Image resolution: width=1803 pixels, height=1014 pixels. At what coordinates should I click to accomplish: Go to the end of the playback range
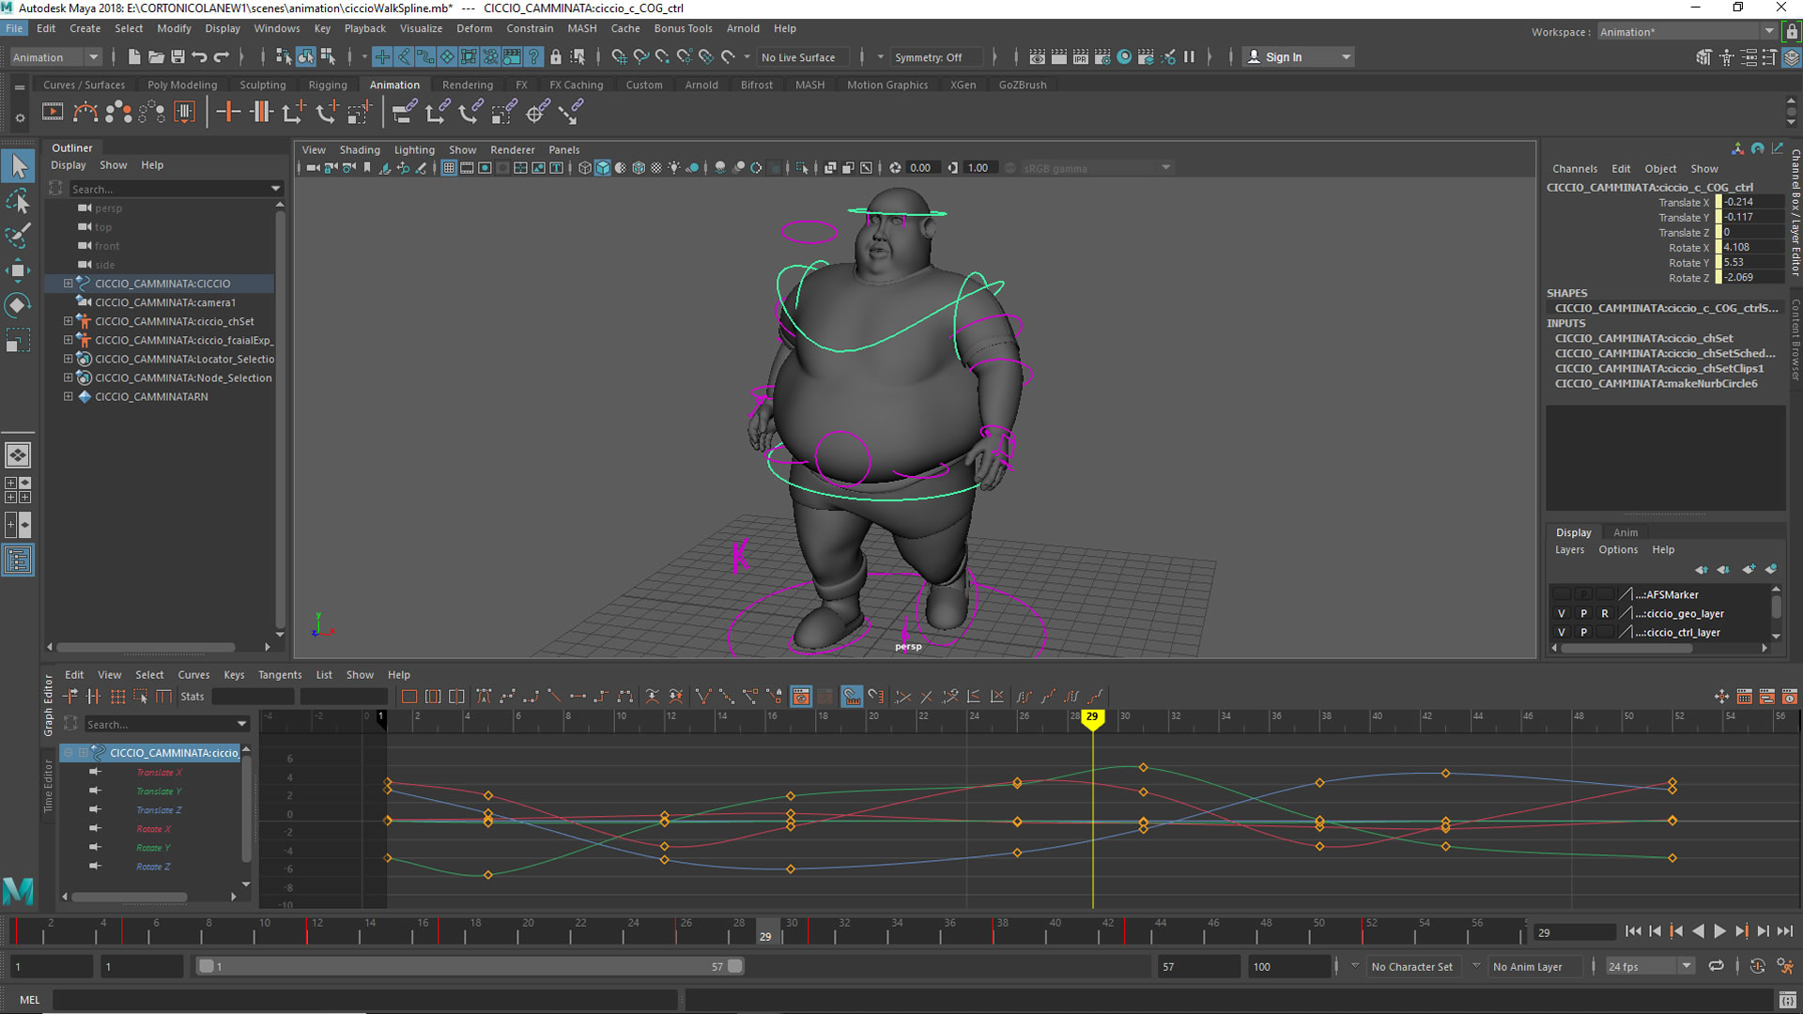point(1785,931)
